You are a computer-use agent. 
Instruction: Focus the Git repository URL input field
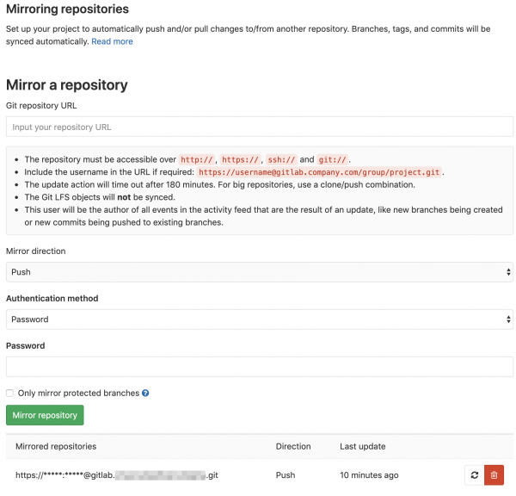tap(258, 127)
